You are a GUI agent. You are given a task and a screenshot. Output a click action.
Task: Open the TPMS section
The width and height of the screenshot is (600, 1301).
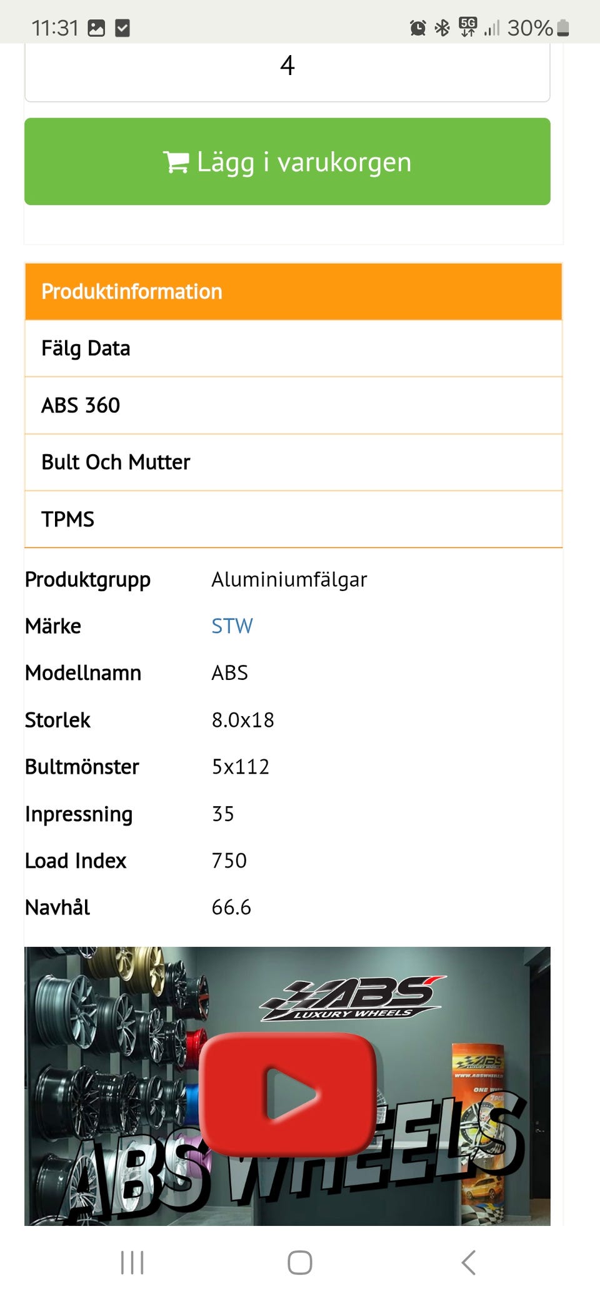293,519
